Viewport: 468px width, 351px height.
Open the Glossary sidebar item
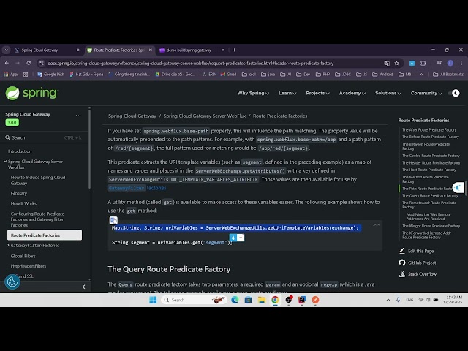19,193
